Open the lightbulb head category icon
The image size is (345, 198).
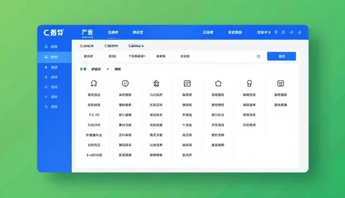pyautogui.click(x=249, y=83)
